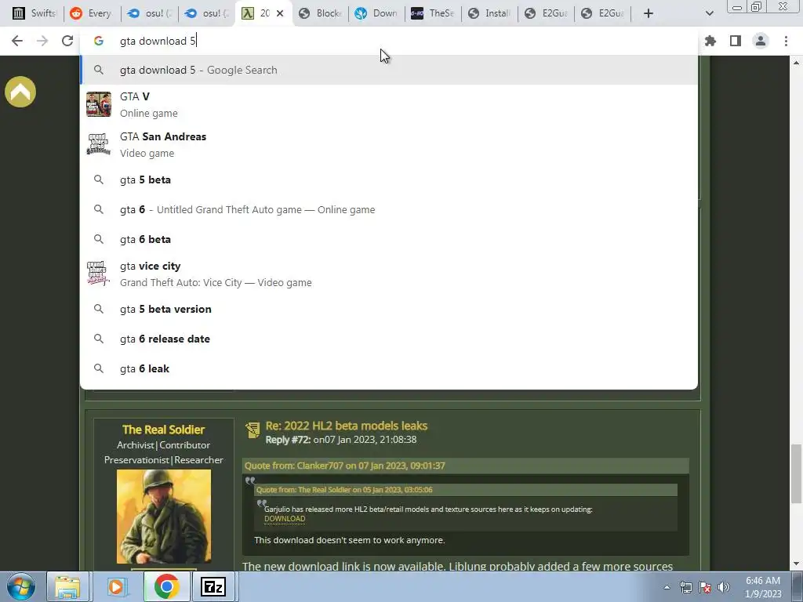Screen dimensions: 803x602
Task: Click the Chrome taskbar icon
Action: coord(165,586)
